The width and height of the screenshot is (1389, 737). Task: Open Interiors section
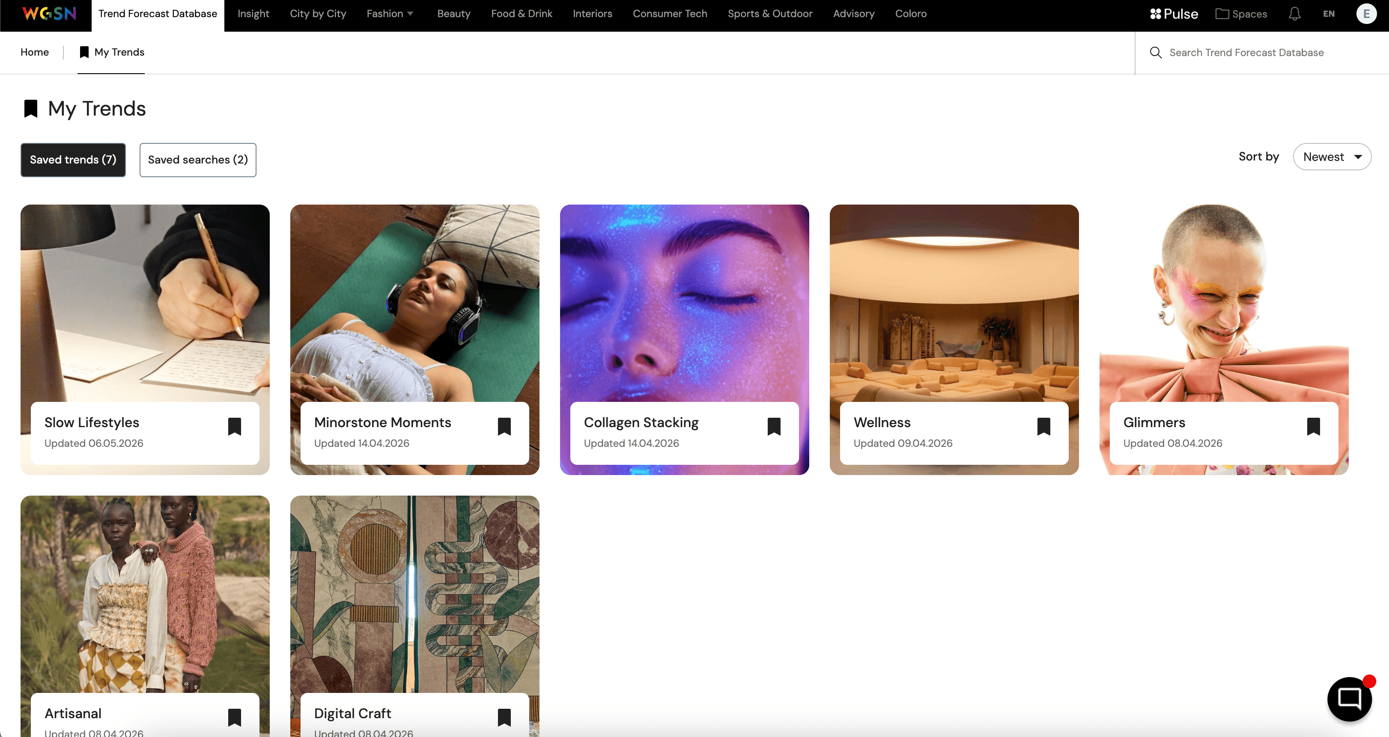pos(592,13)
